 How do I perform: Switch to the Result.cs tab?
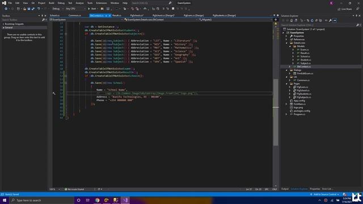[x=117, y=15]
